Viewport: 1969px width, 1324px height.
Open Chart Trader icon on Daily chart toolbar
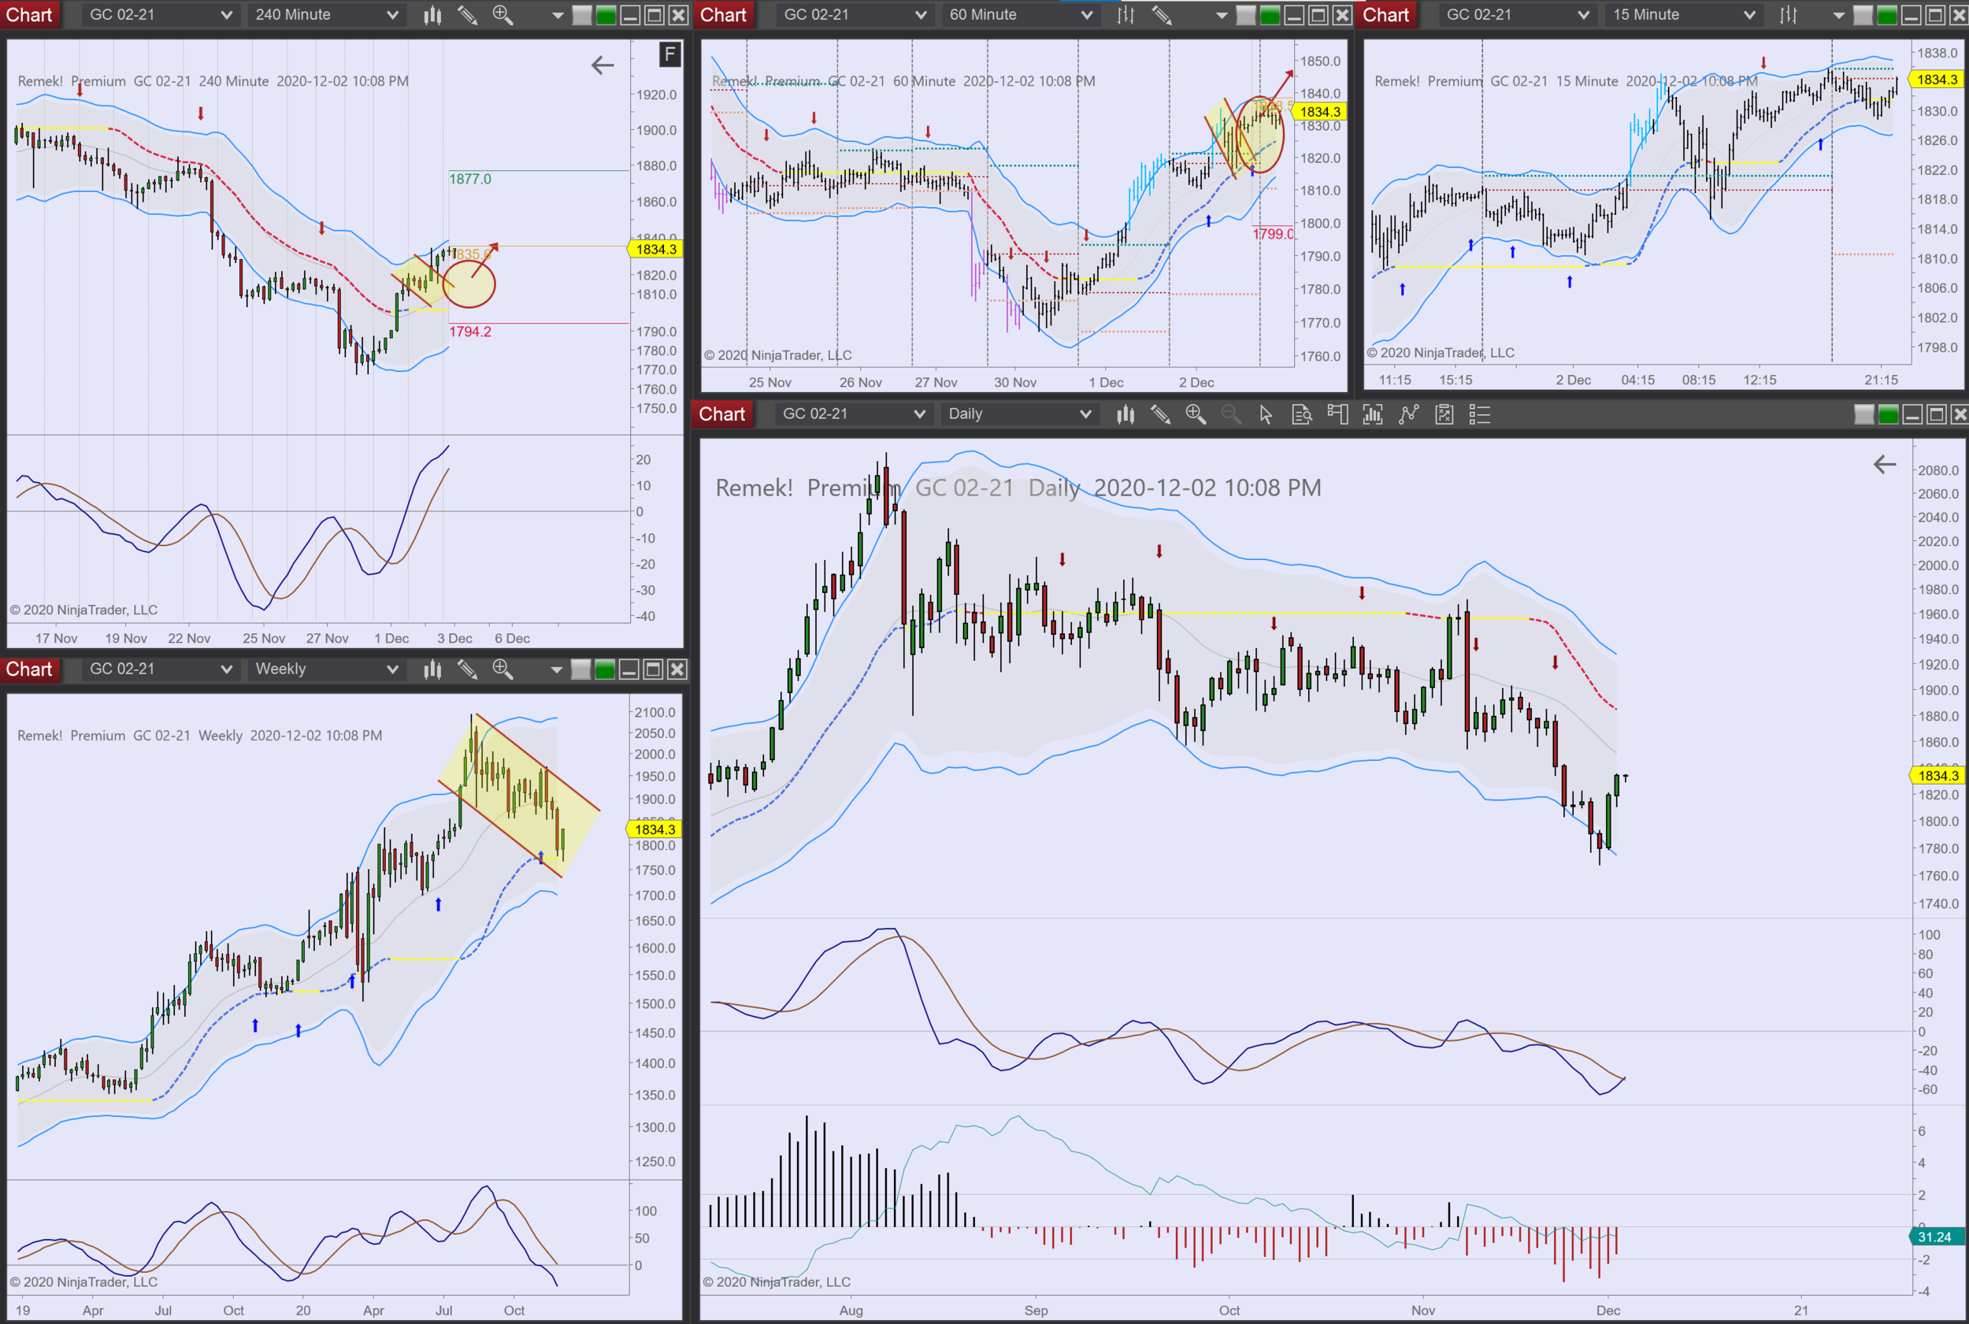pyautogui.click(x=1337, y=414)
